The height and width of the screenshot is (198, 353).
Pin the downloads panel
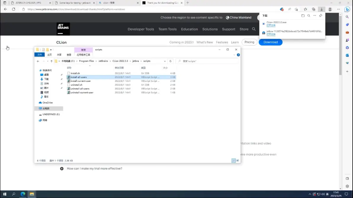[320, 16]
